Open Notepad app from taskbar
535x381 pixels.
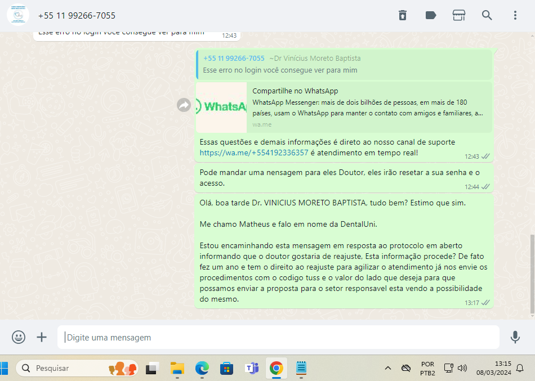(301, 369)
